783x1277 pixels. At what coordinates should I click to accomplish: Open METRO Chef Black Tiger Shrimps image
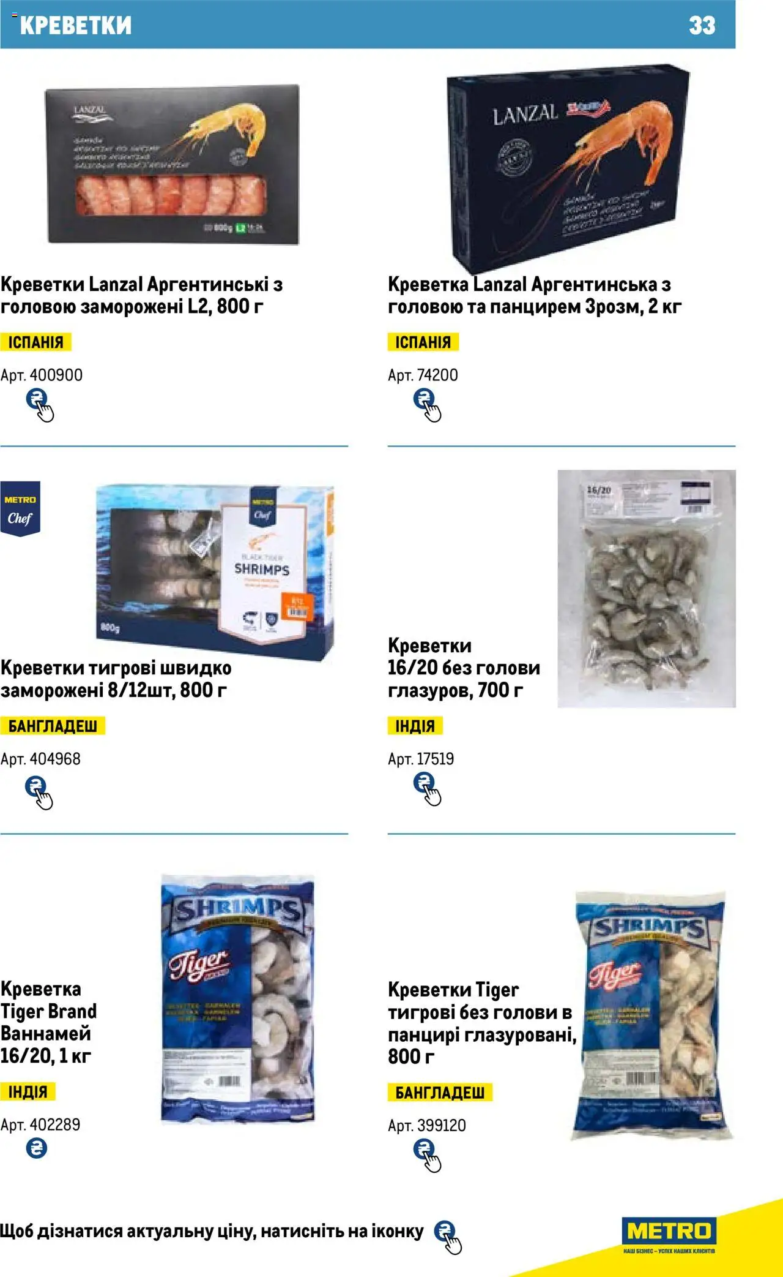(215, 571)
